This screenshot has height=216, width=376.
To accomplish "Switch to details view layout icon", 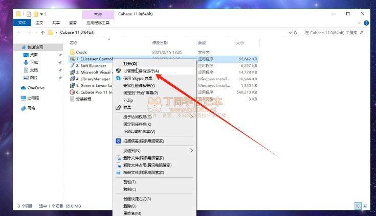I will coord(358,206).
